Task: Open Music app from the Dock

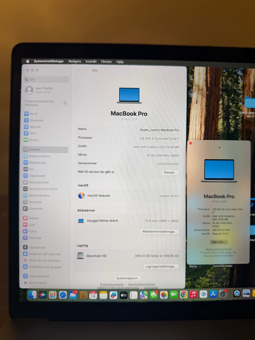Action: coord(193,294)
